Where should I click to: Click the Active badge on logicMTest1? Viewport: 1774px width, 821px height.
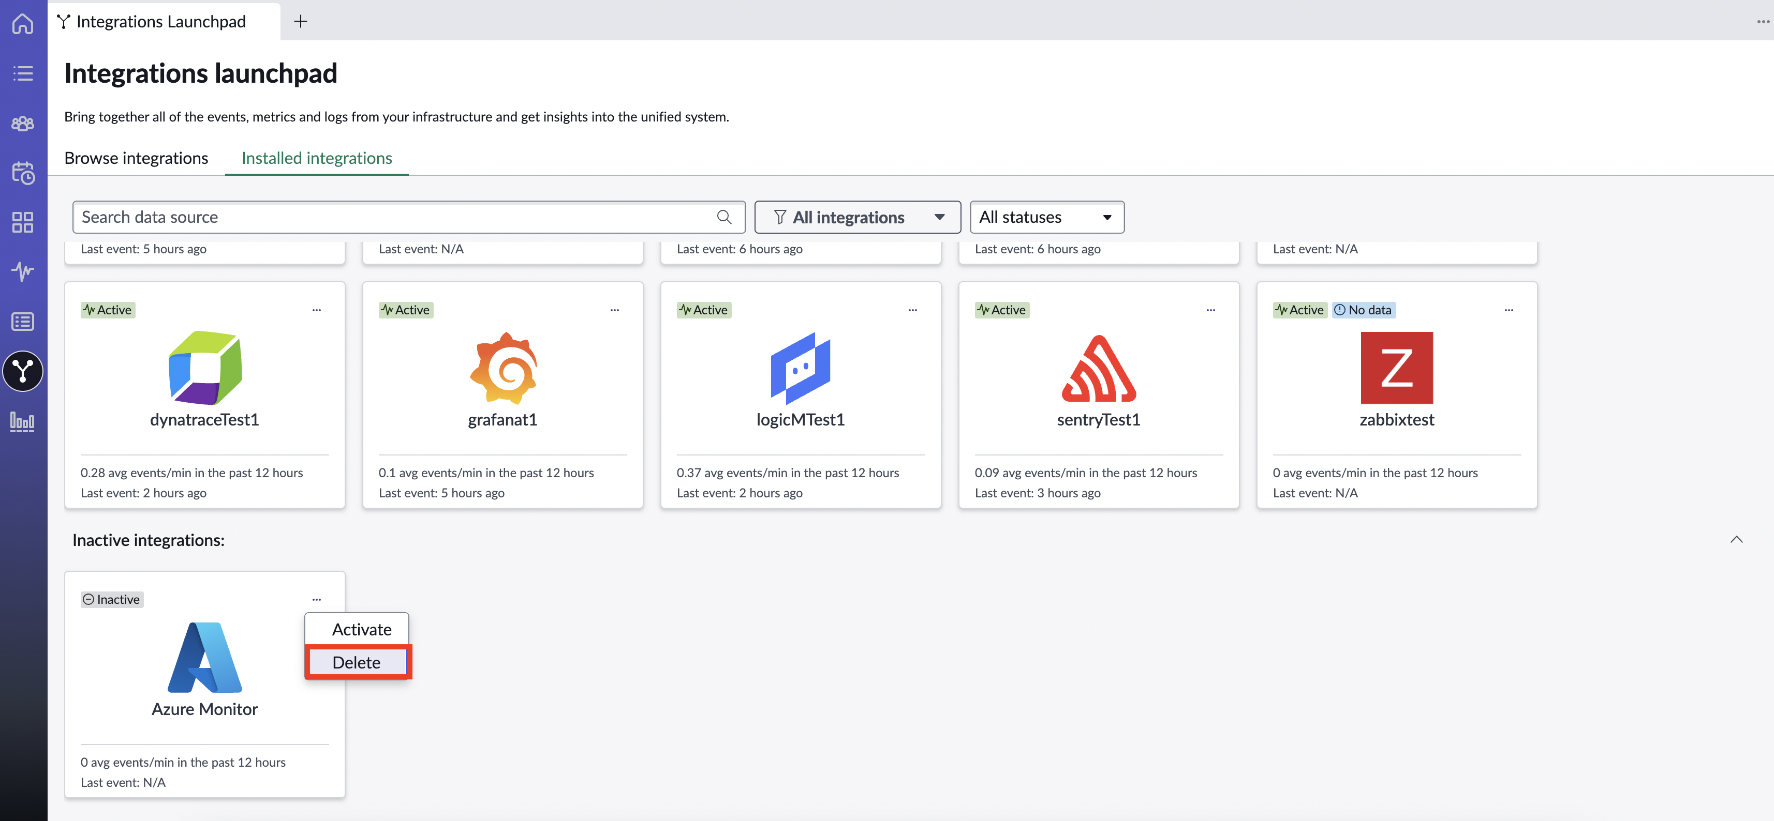[704, 310]
